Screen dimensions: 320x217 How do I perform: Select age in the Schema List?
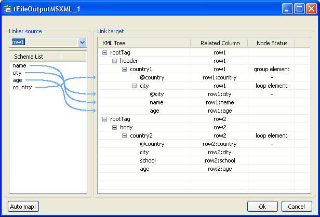pyautogui.click(x=18, y=80)
